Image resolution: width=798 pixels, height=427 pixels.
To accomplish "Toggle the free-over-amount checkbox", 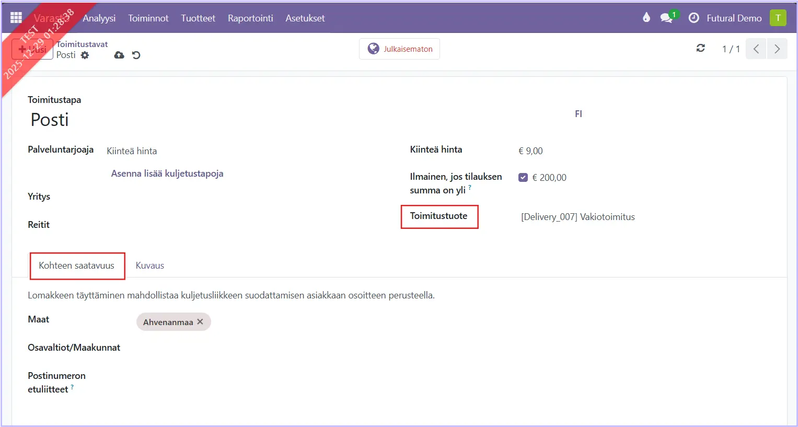I will (x=523, y=178).
